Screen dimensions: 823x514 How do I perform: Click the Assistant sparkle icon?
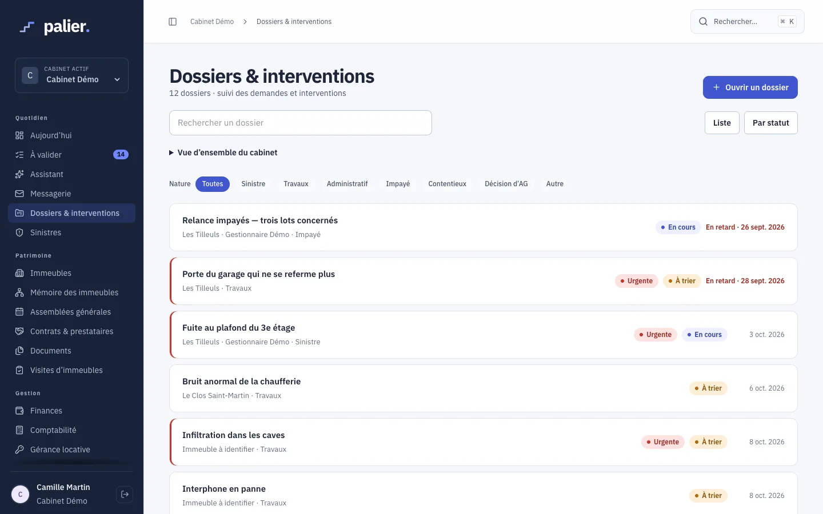pyautogui.click(x=19, y=174)
